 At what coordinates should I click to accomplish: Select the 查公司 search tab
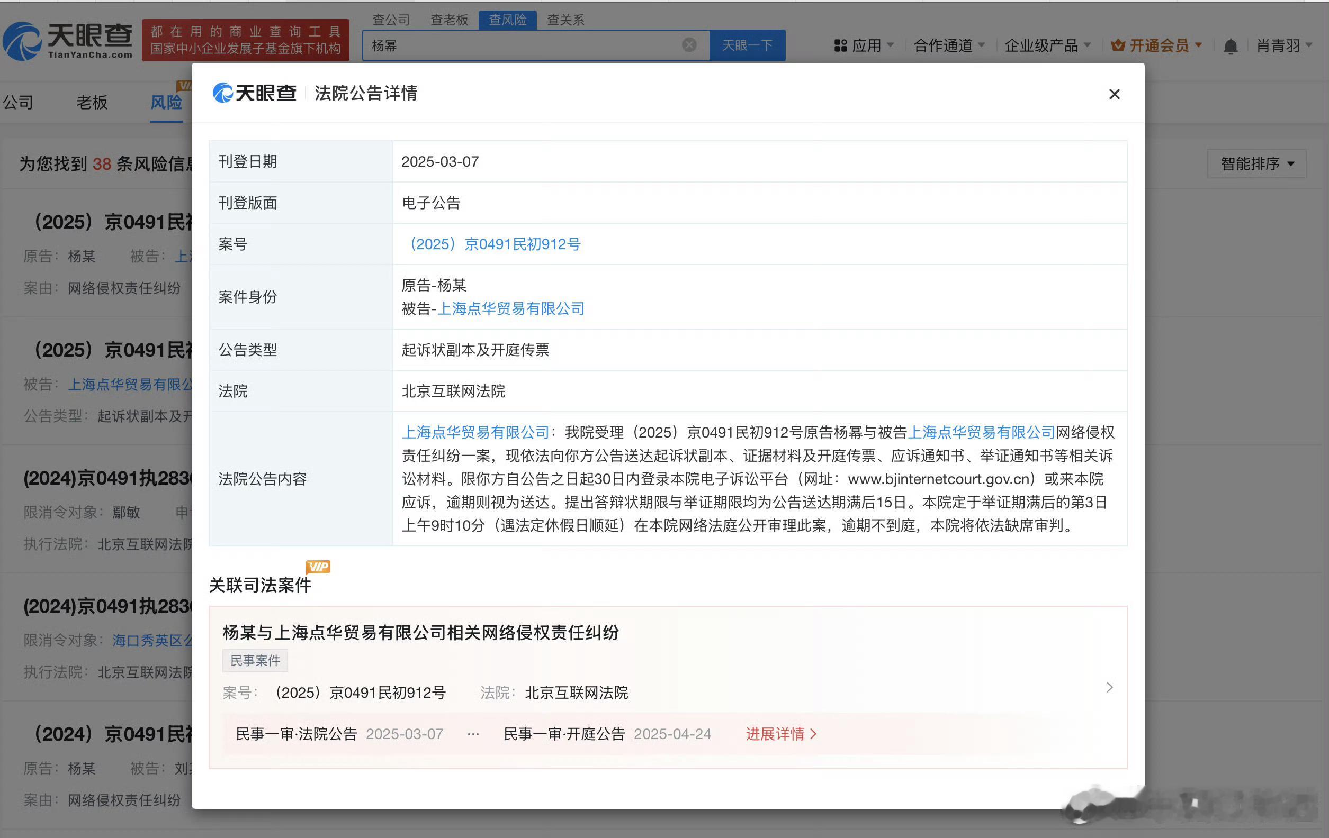[391, 20]
